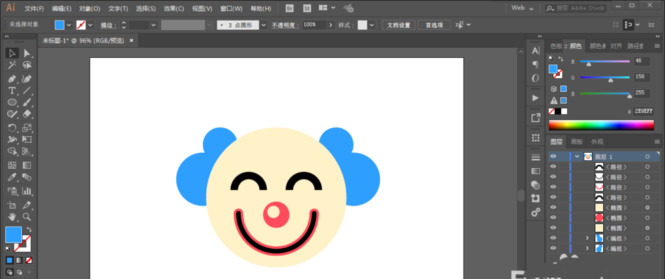Collapse 图层 1 layer tree
Viewport: 665px width, 279px height.
tap(577, 157)
